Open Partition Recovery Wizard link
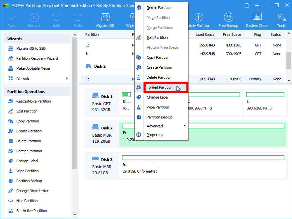The width and height of the screenshot is (292, 219). point(37,58)
